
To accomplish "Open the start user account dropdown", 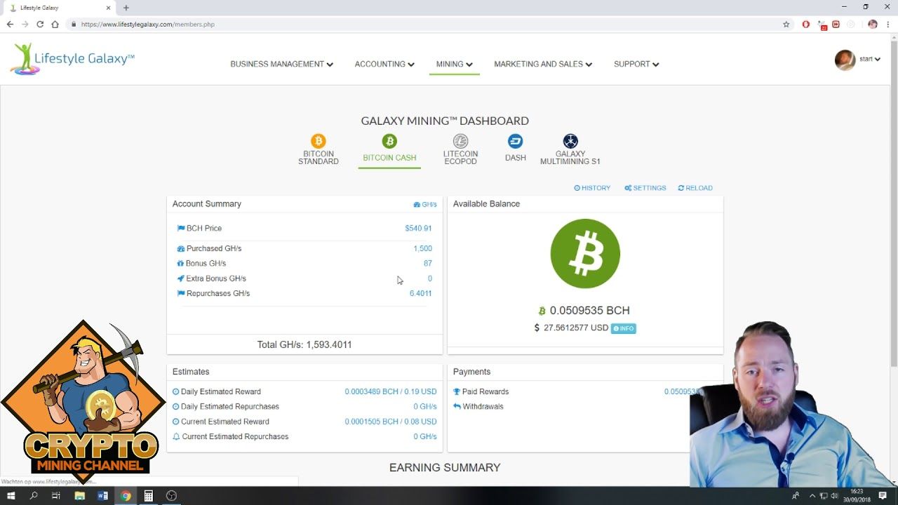I will pyautogui.click(x=870, y=60).
